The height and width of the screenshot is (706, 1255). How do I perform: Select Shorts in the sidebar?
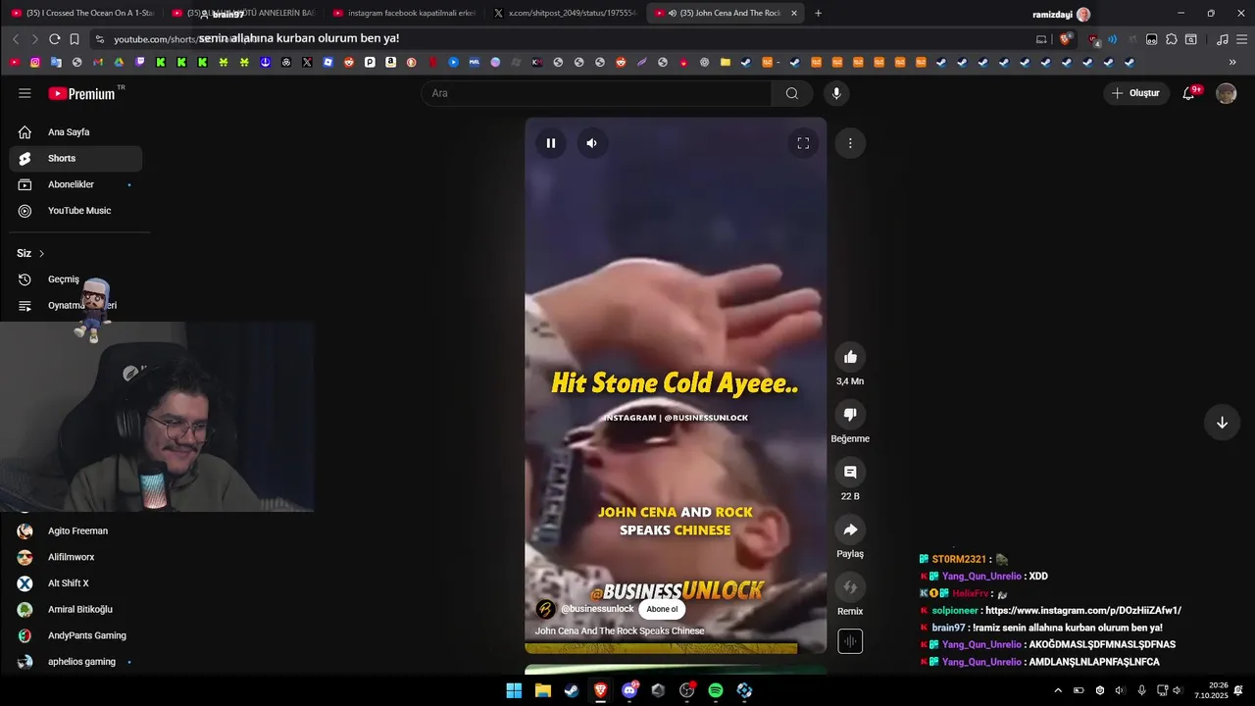pyautogui.click(x=75, y=158)
